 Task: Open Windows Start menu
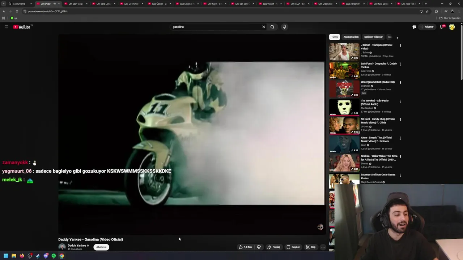[x=6, y=256]
